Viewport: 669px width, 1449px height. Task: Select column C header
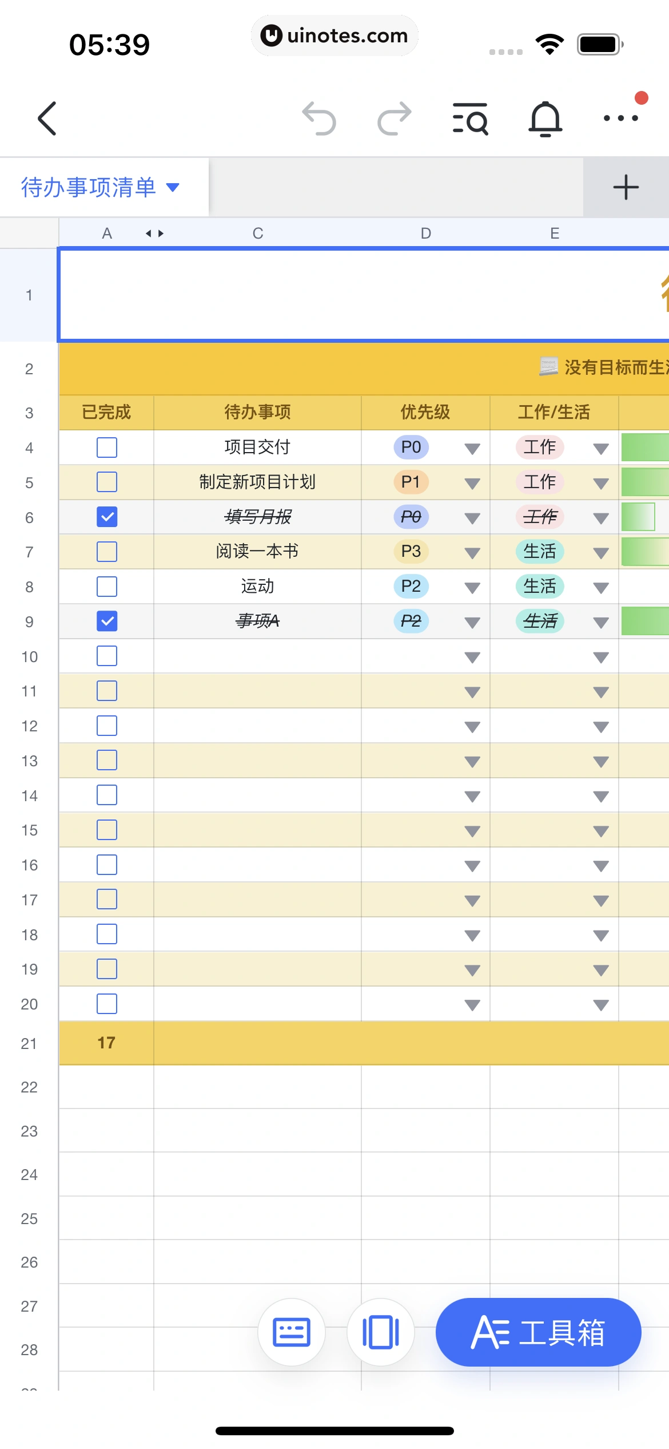click(258, 233)
